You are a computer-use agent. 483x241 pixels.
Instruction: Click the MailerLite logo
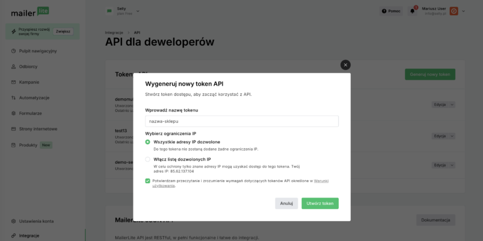click(30, 11)
